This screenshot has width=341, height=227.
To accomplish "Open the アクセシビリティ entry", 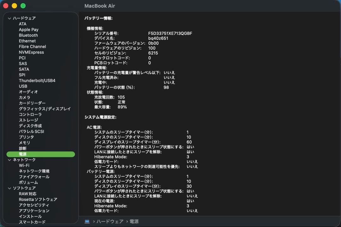I will (x=34, y=205).
